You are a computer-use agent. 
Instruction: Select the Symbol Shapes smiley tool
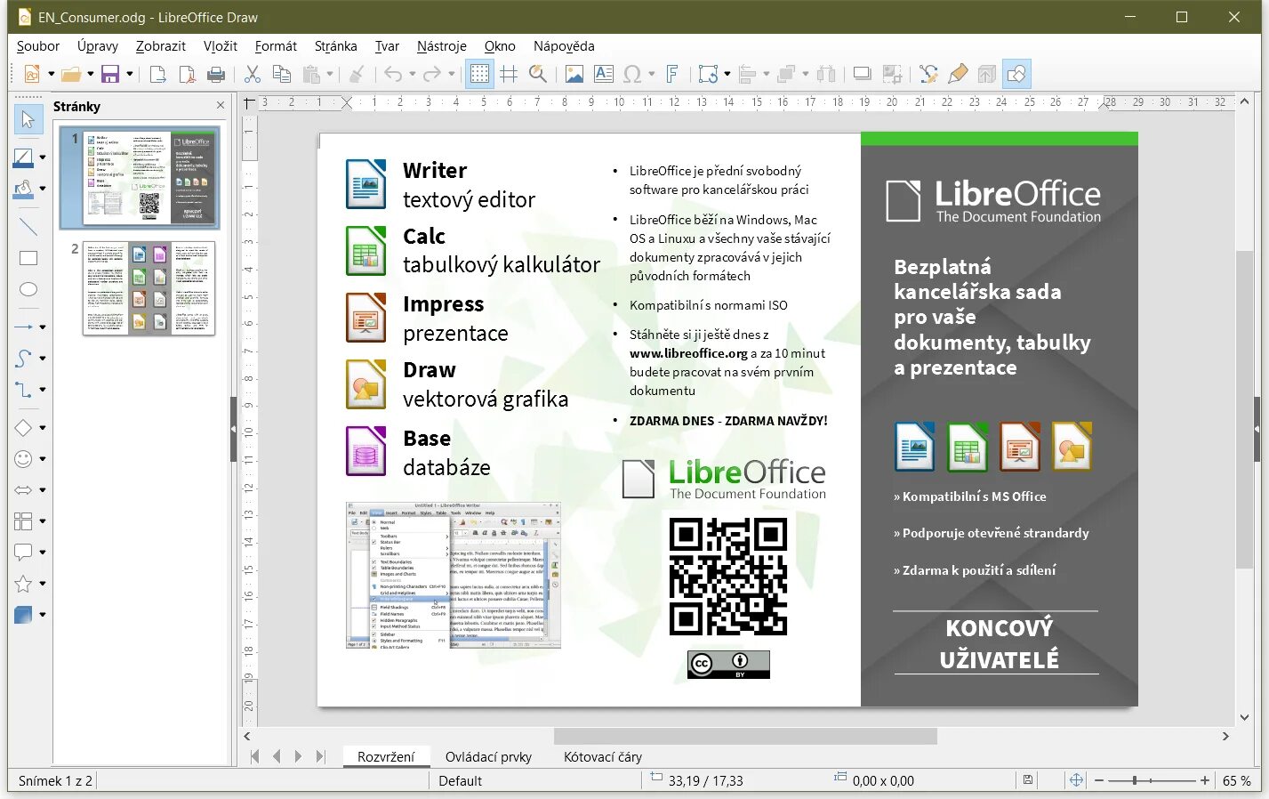[24, 459]
